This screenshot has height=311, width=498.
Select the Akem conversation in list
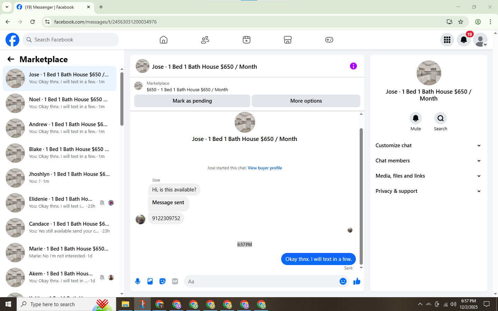coord(59,277)
